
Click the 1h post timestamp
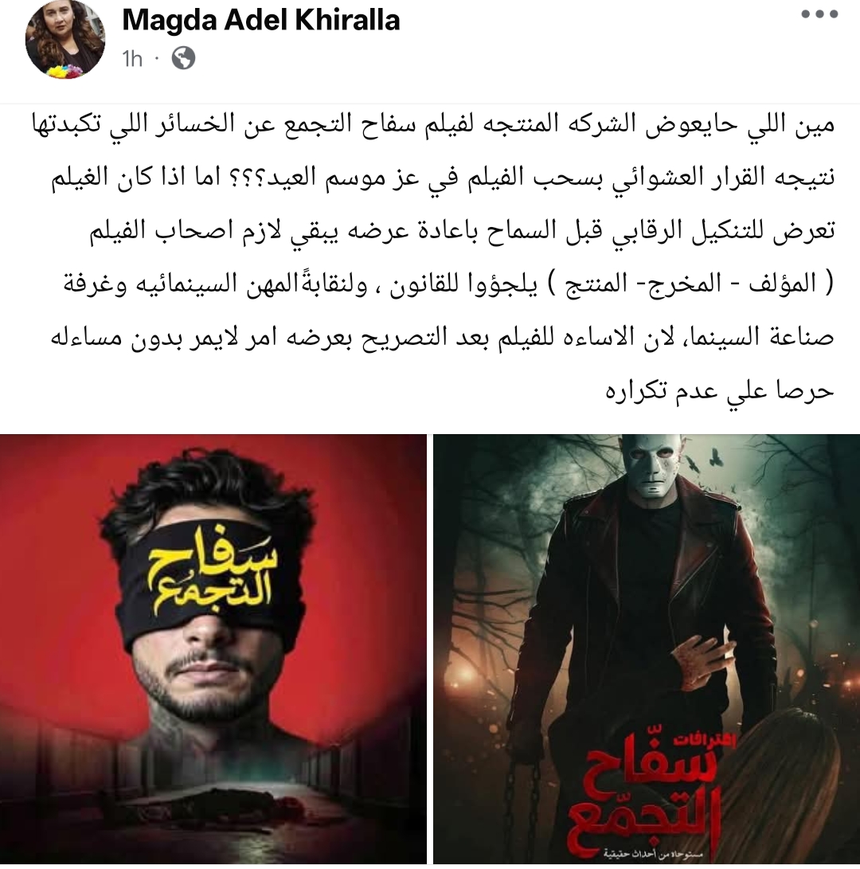132,58
